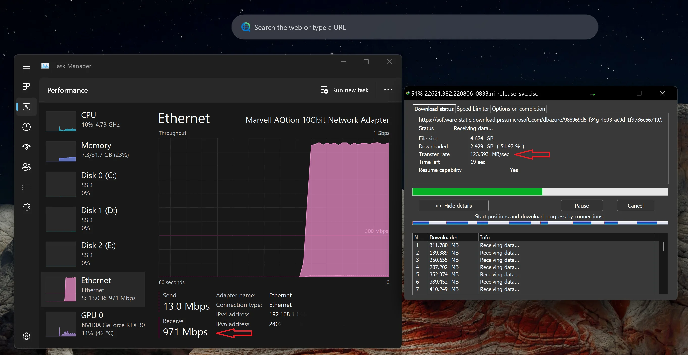
Task: Click the Run new task button
Action: pos(345,90)
